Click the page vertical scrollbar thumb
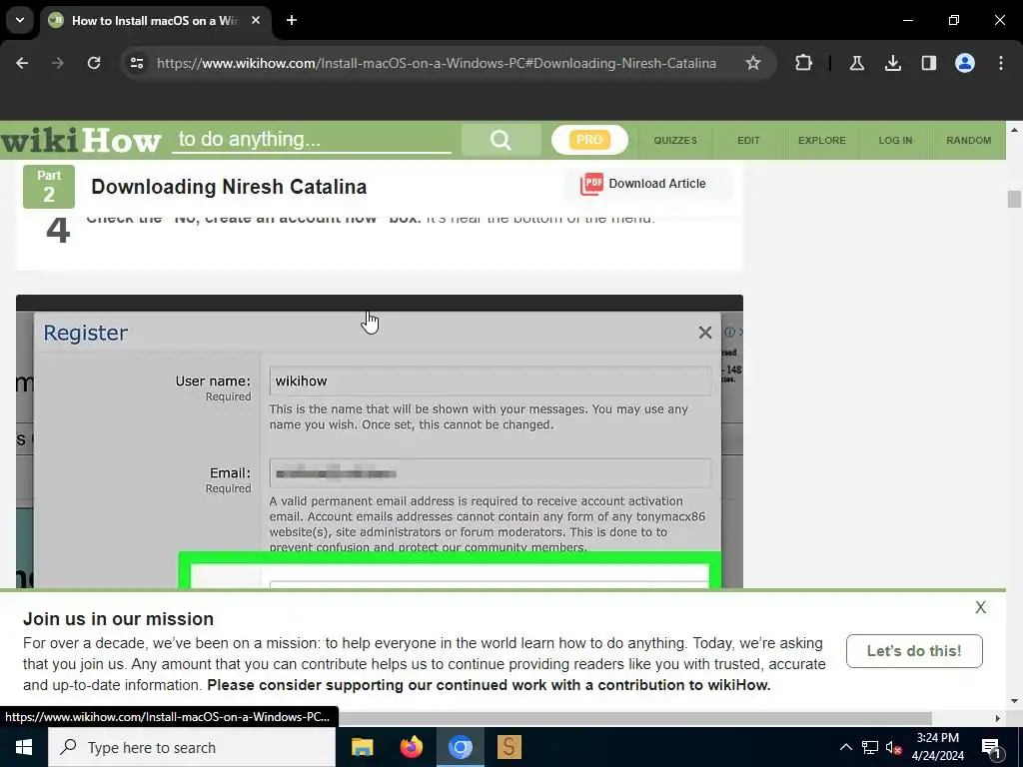This screenshot has height=767, width=1023. pyautogui.click(x=1014, y=199)
